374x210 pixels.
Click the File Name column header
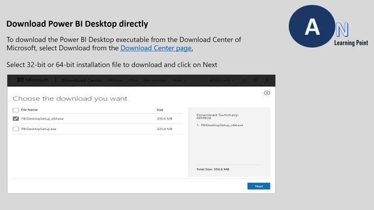click(x=29, y=110)
